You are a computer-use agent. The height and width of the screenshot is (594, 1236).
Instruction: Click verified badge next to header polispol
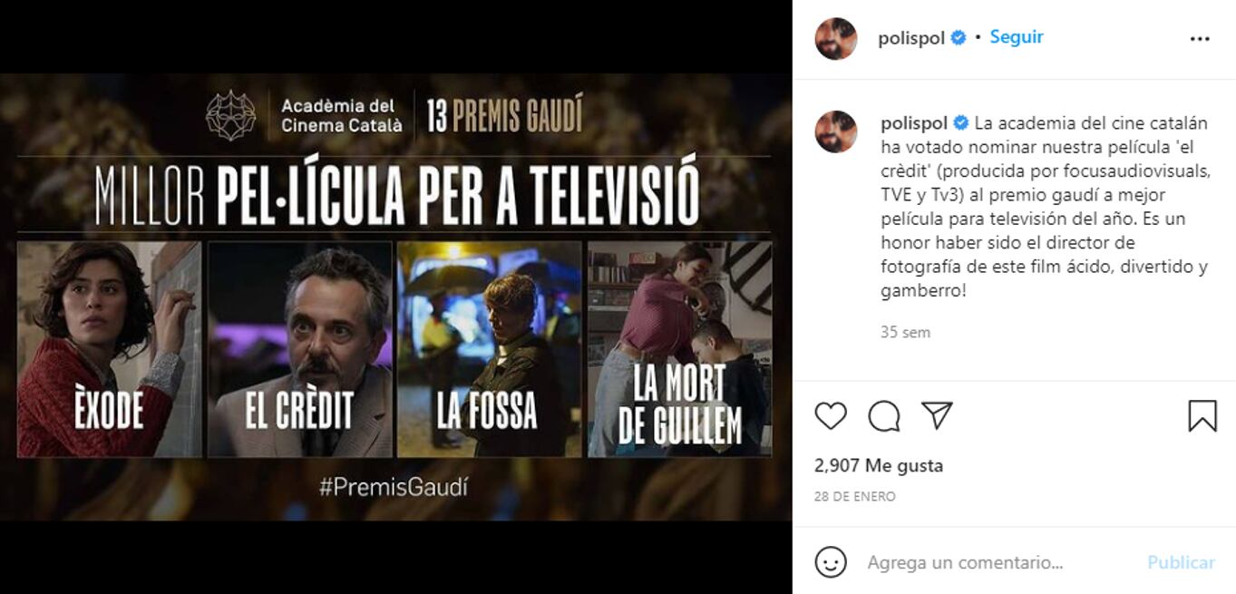(x=959, y=38)
